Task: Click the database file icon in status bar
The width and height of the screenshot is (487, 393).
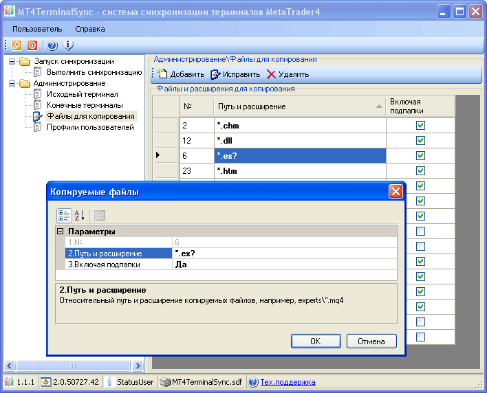Action: (x=165, y=382)
